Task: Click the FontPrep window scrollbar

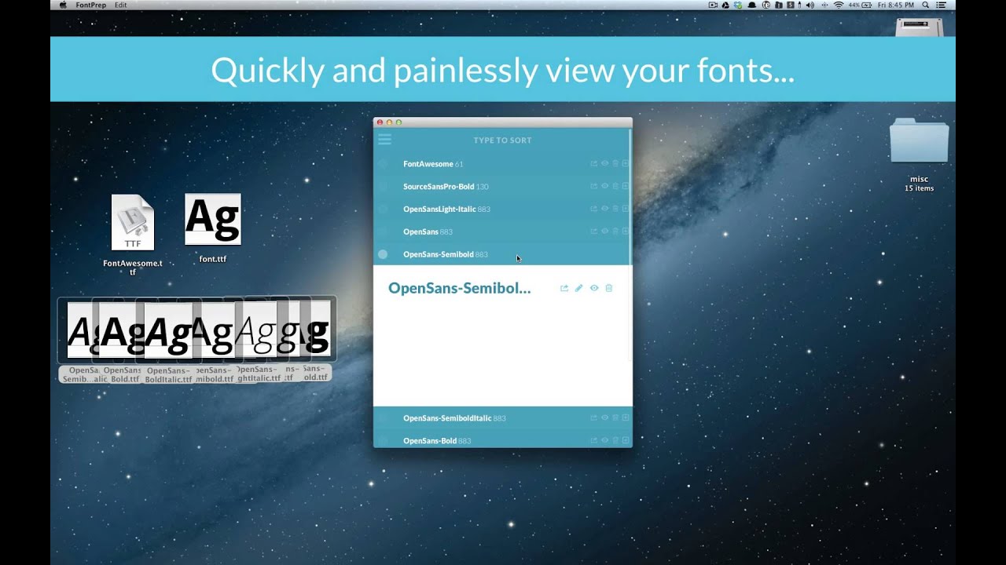Action: click(x=630, y=196)
